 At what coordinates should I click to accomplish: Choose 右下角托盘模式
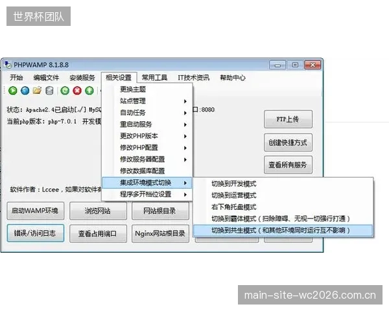(x=283, y=207)
